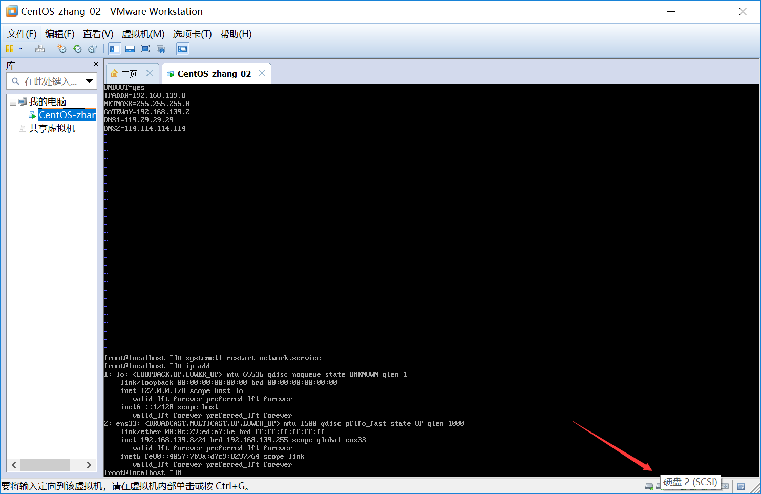Open the 编辑(E) menu

pyautogui.click(x=60, y=34)
